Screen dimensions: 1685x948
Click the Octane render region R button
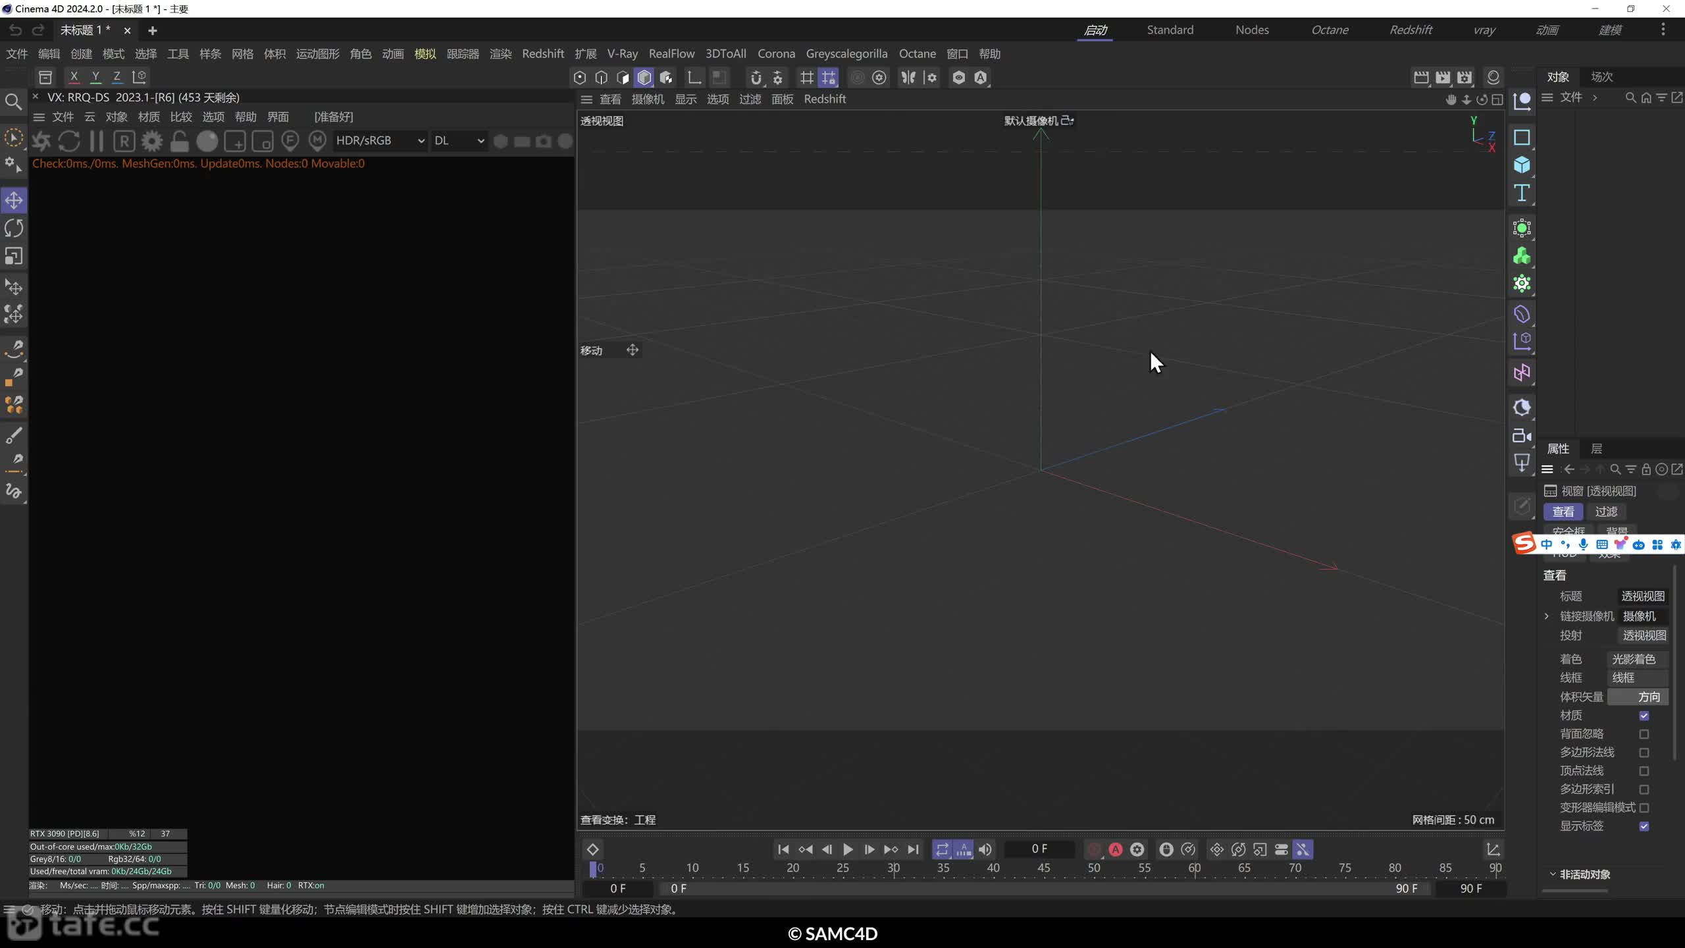pyautogui.click(x=124, y=141)
